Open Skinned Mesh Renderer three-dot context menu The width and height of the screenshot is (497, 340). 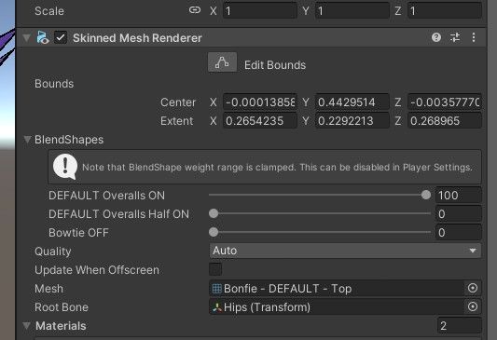(474, 37)
